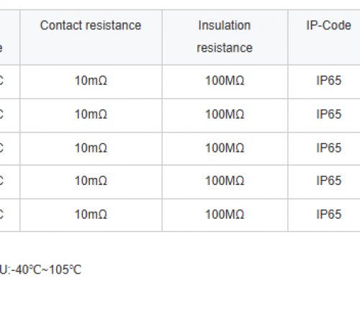Select 10mΩ in the fourth data row
The height and width of the screenshot is (324, 360).
pos(91,181)
